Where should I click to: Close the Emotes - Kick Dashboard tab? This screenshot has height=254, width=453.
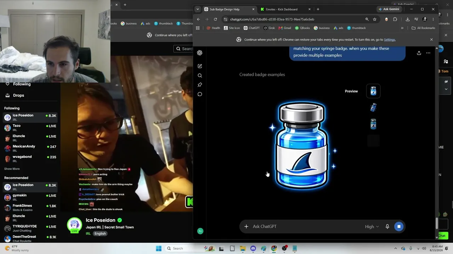309,9
